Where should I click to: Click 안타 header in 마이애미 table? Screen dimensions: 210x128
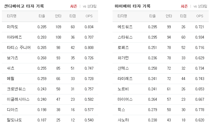pyautogui.click(x=169, y=16)
